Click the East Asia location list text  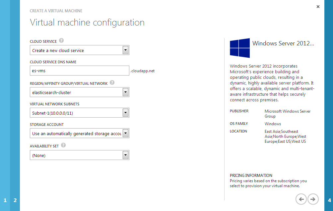coord(286,136)
